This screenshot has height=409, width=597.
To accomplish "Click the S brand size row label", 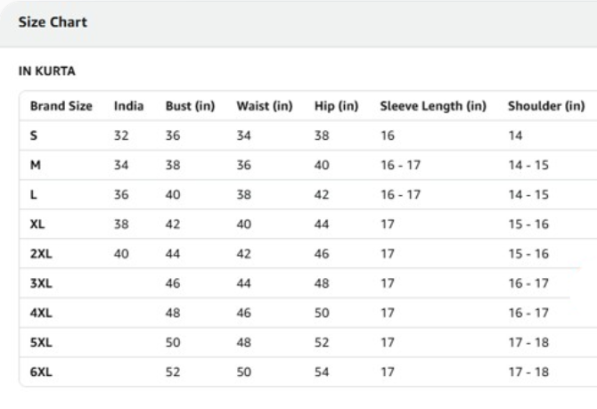I will point(34,135).
